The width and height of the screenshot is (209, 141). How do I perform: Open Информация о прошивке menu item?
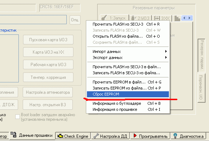tap(128, 109)
